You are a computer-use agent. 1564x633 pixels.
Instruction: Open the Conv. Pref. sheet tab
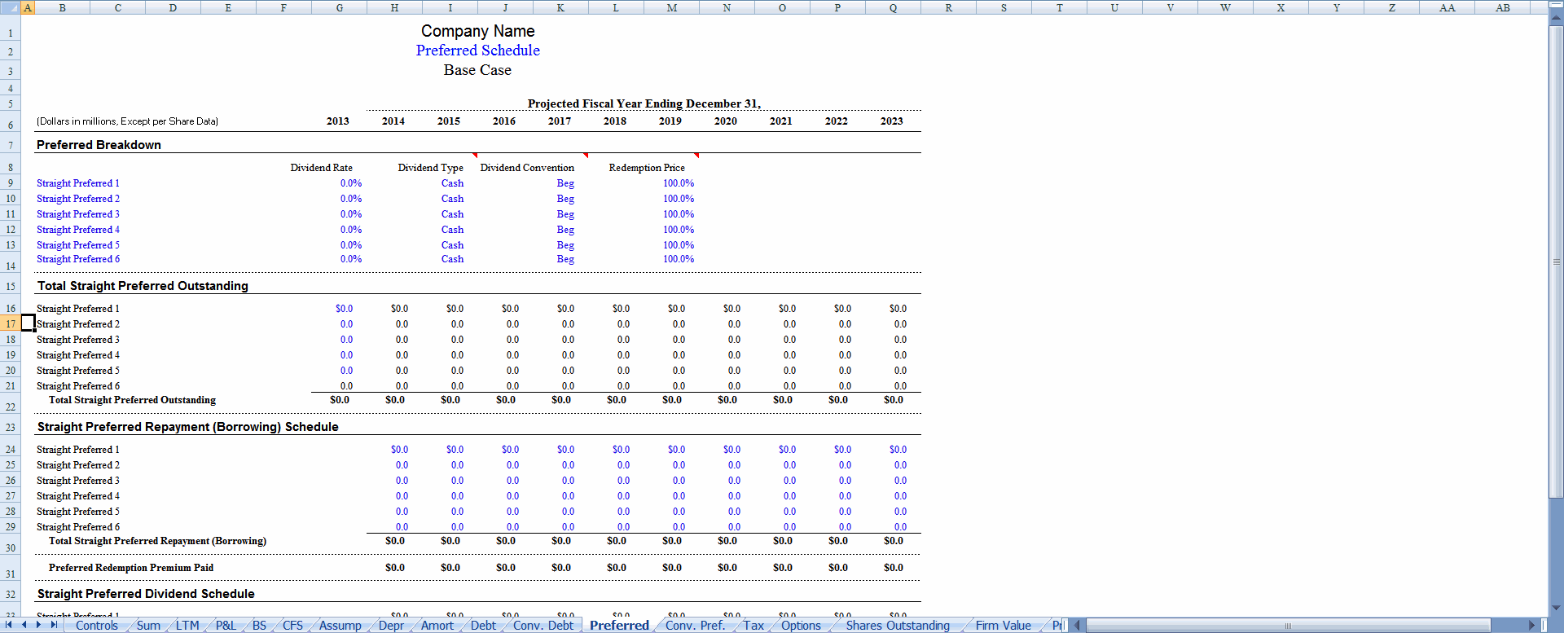(695, 626)
